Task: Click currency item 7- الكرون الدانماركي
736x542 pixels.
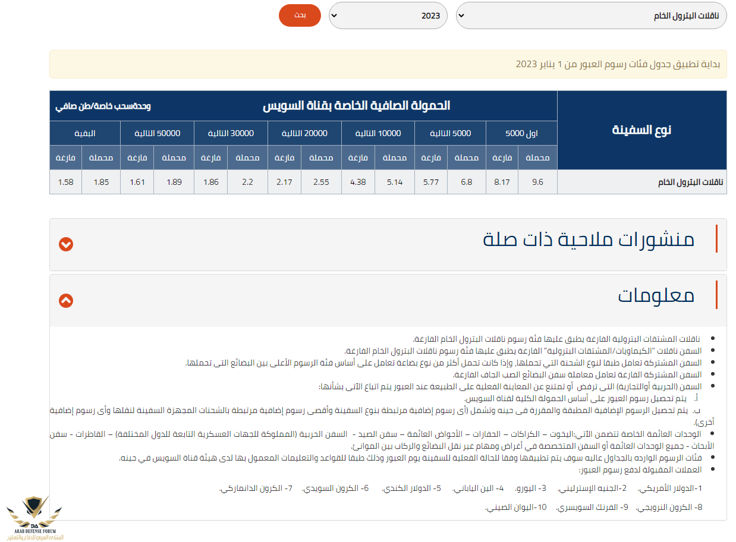Action: [256, 489]
